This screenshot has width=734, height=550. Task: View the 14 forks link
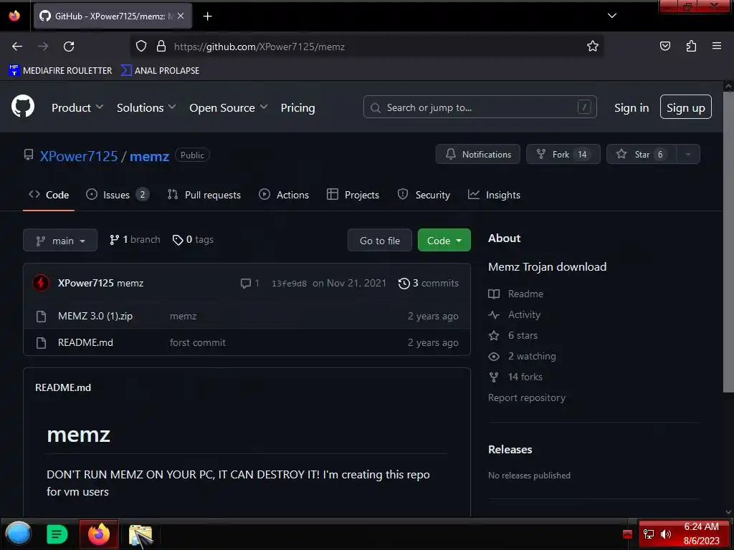click(515, 377)
